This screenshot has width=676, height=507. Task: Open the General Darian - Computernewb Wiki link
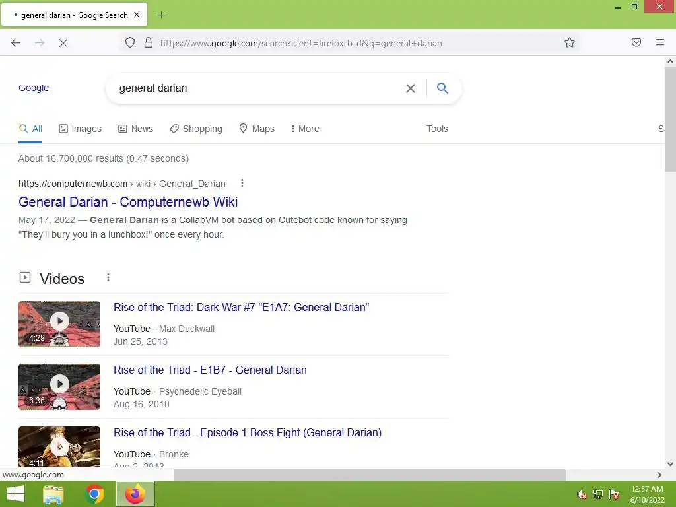coord(128,202)
